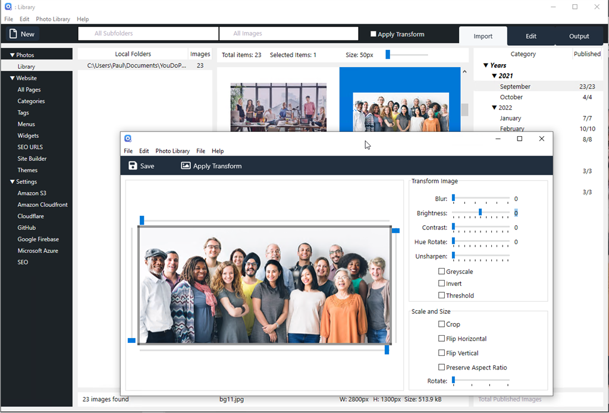This screenshot has height=413, width=609.
Task: Click the thumbnail list scroll-up arrow
Action: click(x=464, y=72)
